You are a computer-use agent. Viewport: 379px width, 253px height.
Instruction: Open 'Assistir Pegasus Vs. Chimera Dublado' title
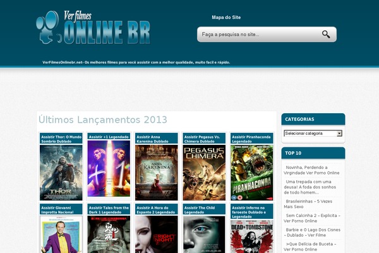point(202,139)
